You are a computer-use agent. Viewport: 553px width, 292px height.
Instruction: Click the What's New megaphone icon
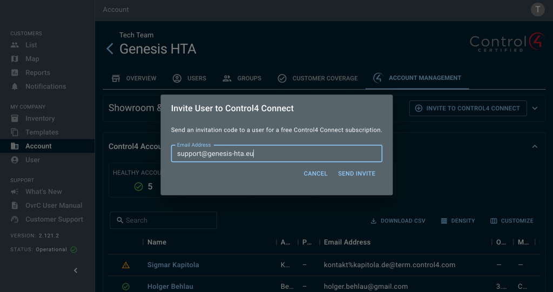click(x=15, y=192)
